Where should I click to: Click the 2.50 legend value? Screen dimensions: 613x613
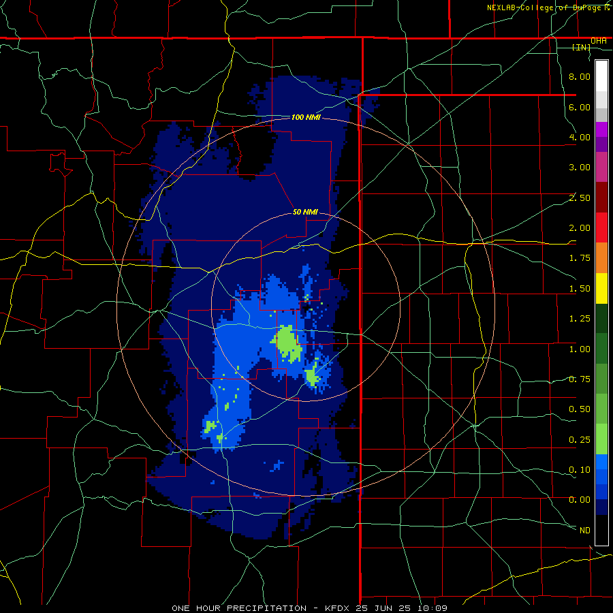pyautogui.click(x=580, y=198)
